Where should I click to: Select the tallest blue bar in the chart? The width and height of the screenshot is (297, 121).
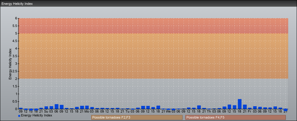click(240, 104)
